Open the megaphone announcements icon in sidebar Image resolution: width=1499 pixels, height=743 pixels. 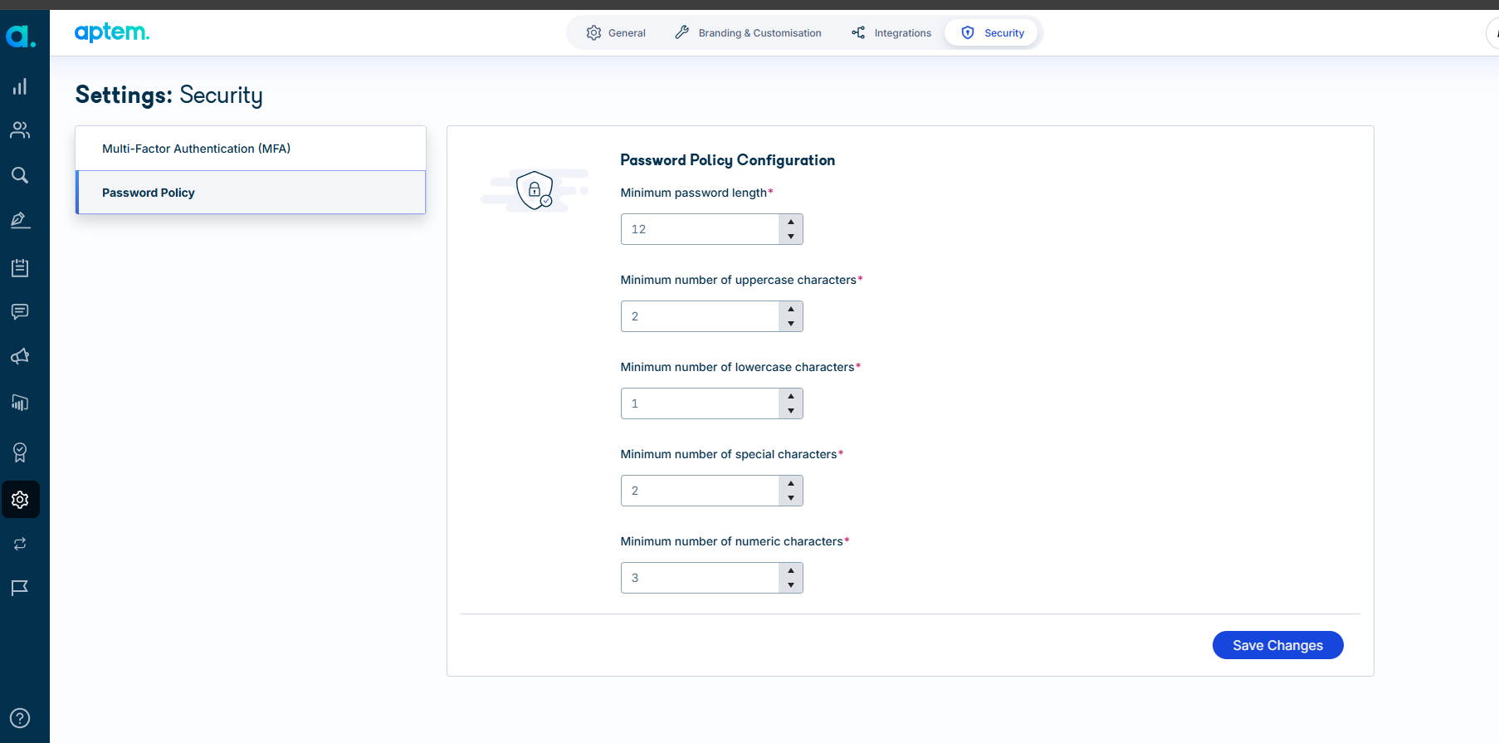click(20, 356)
